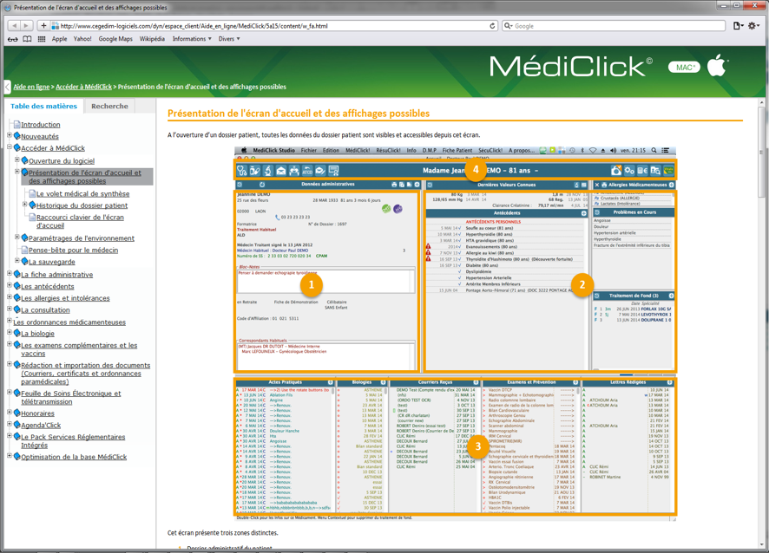Click the scrollbar up arrow at top right
769x553 pixels.
tap(762, 102)
